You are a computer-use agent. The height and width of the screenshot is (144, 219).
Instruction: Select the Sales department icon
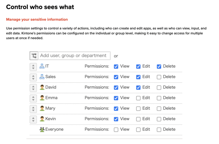(x=42, y=77)
